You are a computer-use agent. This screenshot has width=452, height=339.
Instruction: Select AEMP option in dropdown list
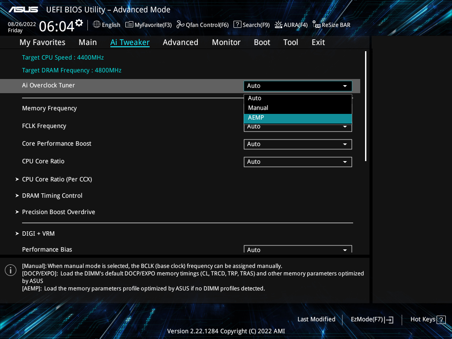[298, 118]
